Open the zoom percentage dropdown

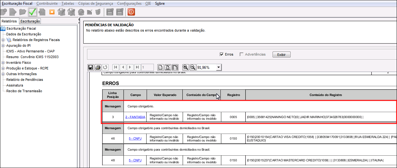click(x=218, y=68)
